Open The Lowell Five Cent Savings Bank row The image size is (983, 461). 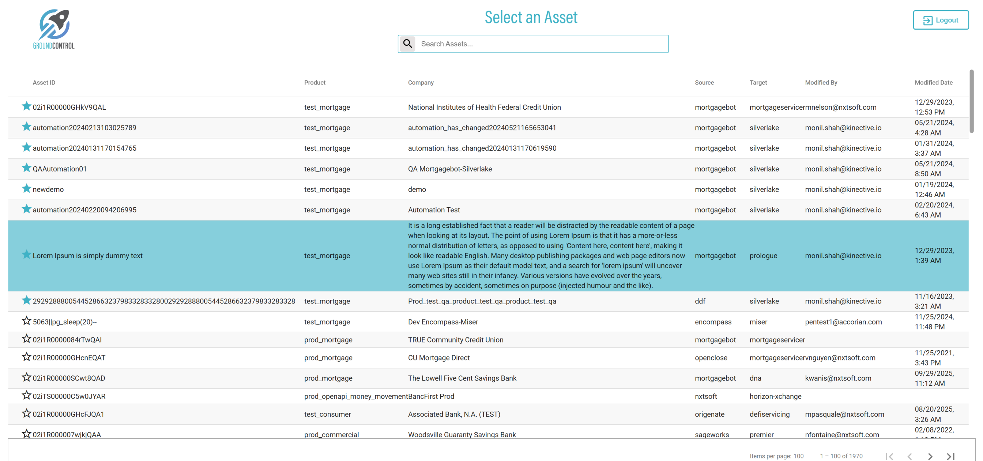point(462,378)
